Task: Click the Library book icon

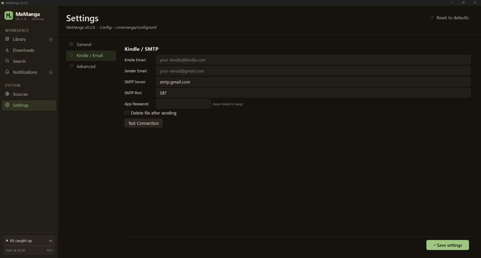Action: (7, 39)
